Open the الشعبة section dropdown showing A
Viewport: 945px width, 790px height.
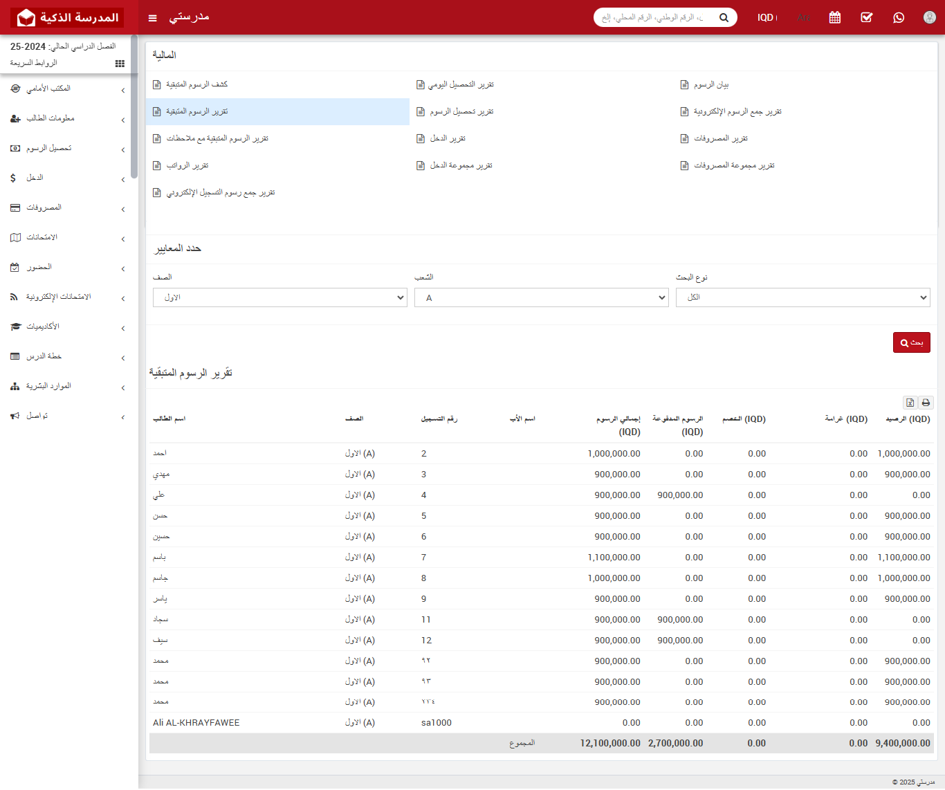pos(541,297)
